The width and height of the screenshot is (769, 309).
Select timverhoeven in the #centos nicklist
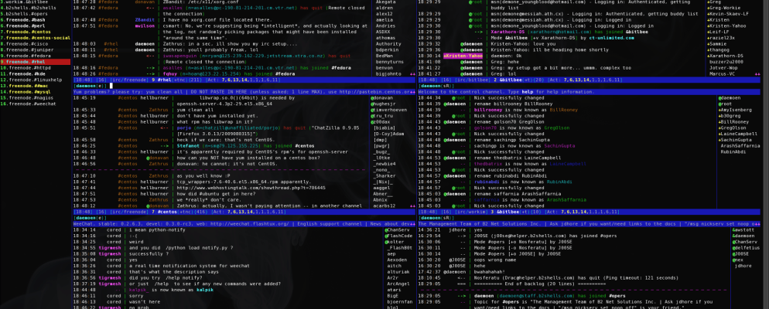[391, 110]
